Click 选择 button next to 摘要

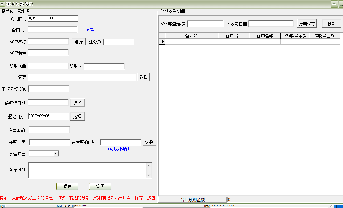(x=143, y=77)
